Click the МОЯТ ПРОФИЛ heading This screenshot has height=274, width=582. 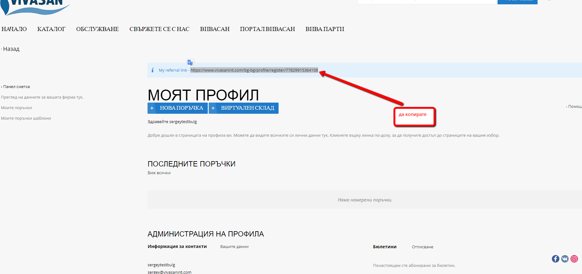pyautogui.click(x=203, y=95)
